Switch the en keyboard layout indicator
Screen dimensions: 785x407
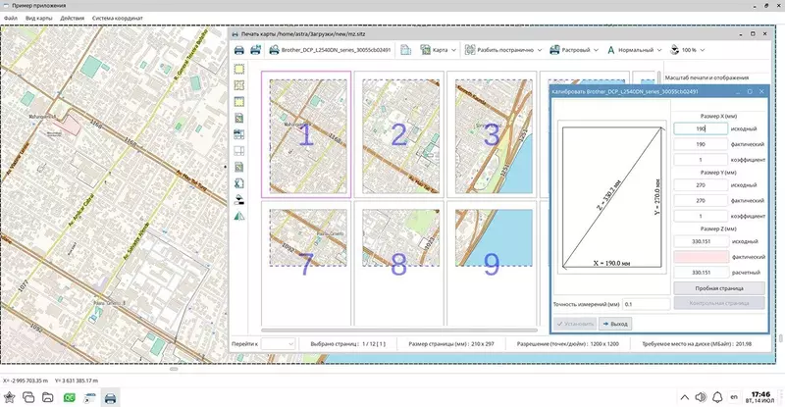(734, 397)
